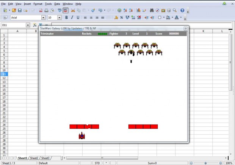Apply Percent number format

pos(122,17)
